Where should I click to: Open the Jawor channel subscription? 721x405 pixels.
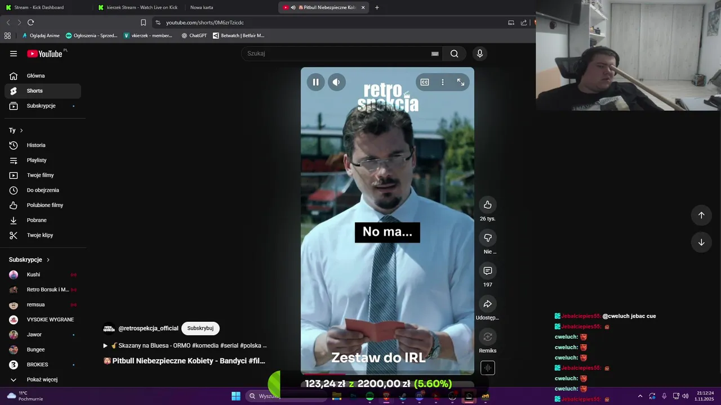[x=43, y=335]
